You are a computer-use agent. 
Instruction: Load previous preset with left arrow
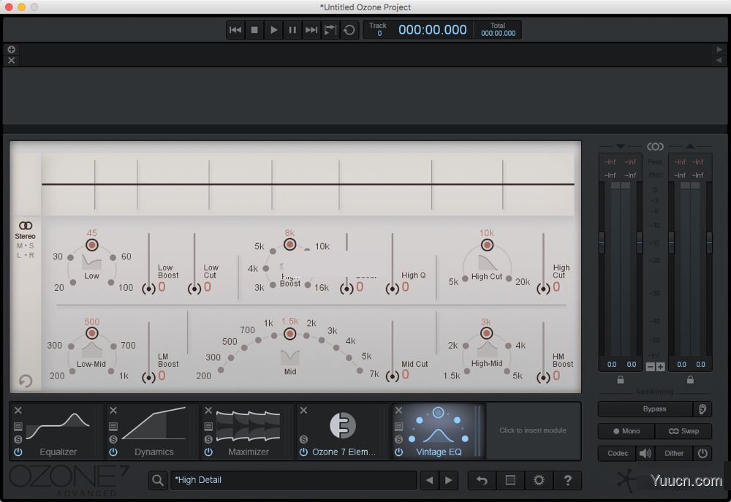(x=429, y=480)
